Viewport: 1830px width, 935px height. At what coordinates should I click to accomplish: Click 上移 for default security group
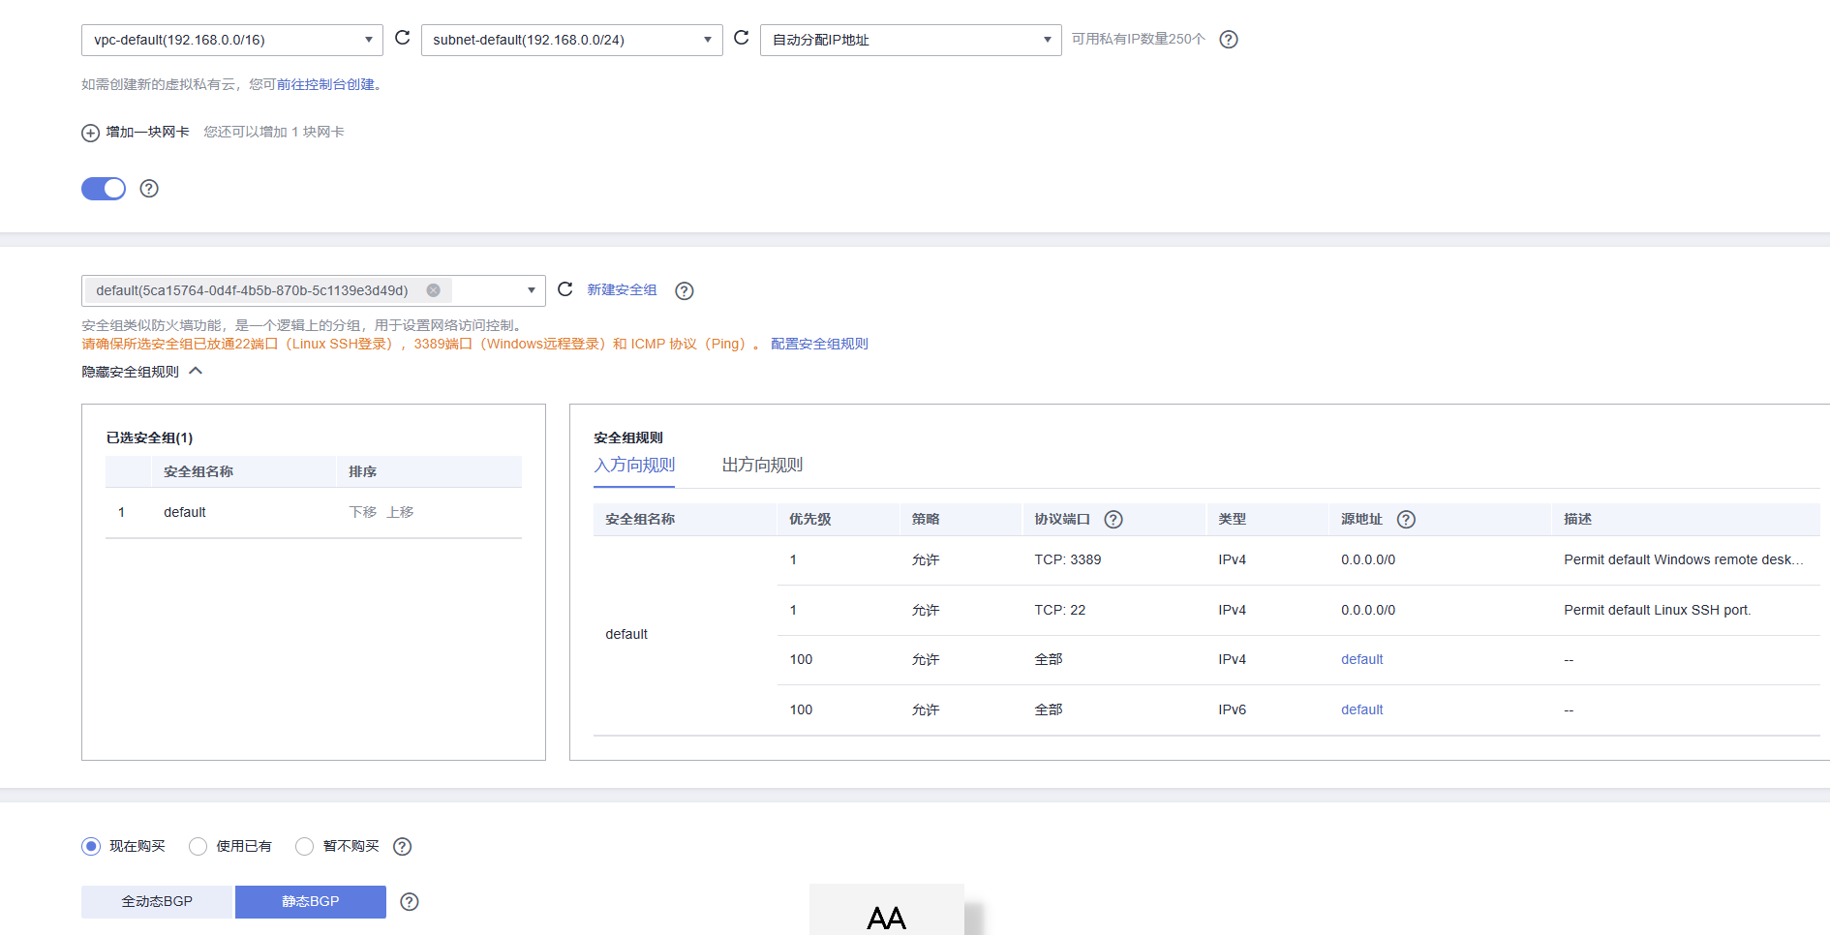coord(400,512)
